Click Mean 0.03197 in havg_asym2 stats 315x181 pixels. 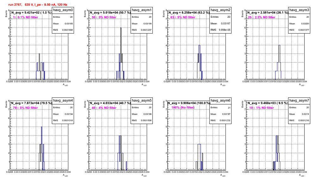pos(220,23)
